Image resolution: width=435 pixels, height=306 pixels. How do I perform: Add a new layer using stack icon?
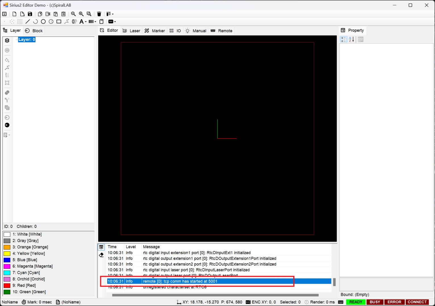point(7,41)
